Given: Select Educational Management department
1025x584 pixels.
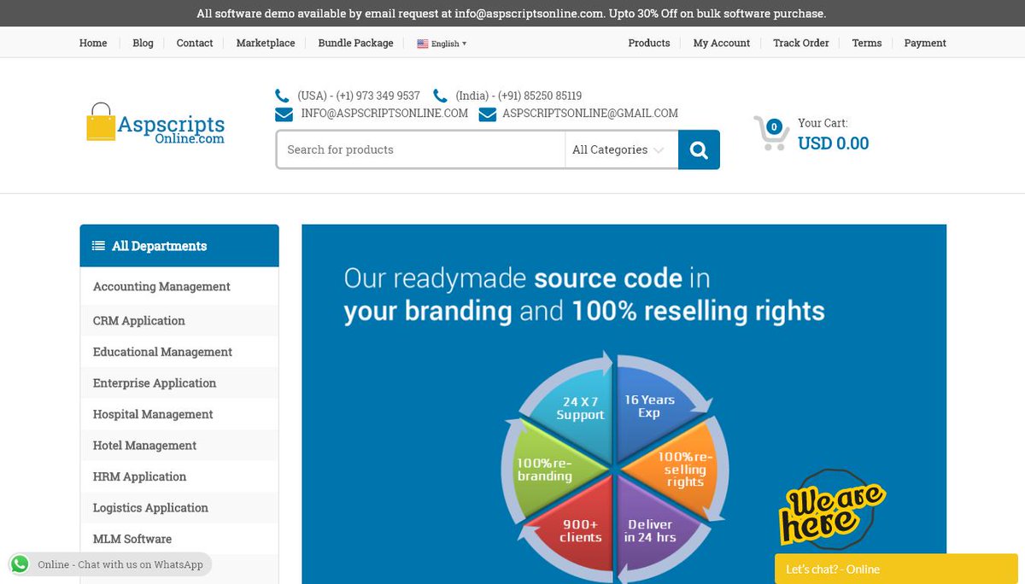Looking at the screenshot, I should (162, 352).
